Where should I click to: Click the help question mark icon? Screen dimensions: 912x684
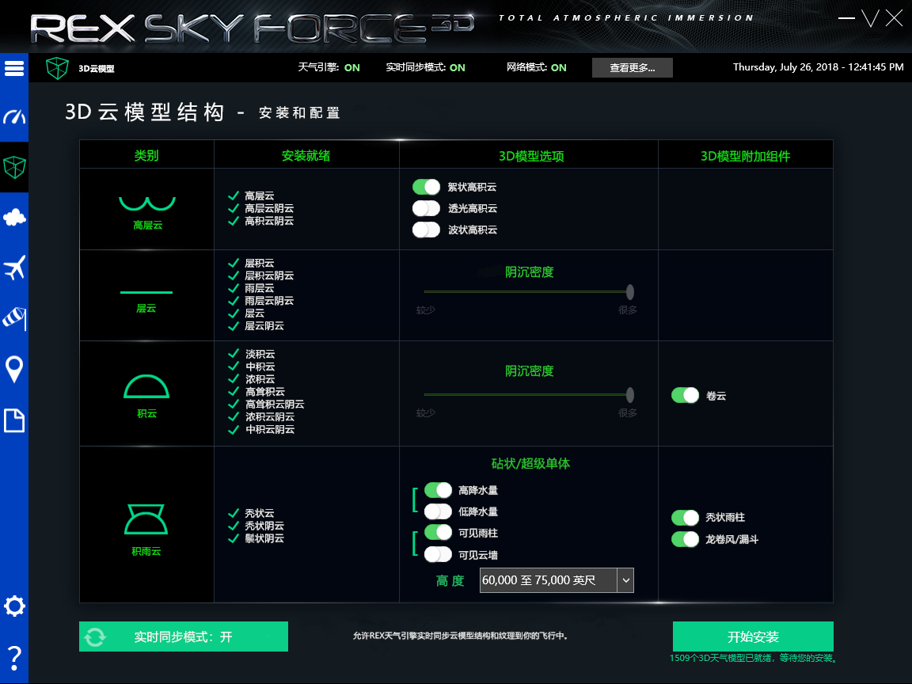point(13,655)
